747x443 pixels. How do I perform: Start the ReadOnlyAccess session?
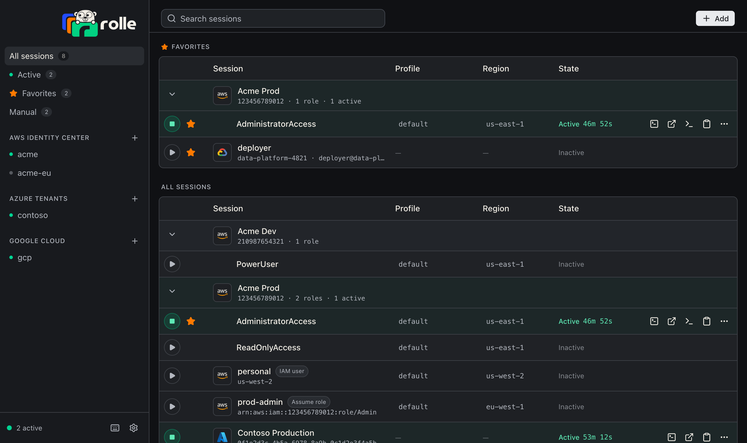172,347
